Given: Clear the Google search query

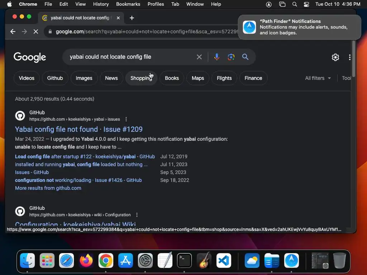Looking at the screenshot, I should point(199,57).
